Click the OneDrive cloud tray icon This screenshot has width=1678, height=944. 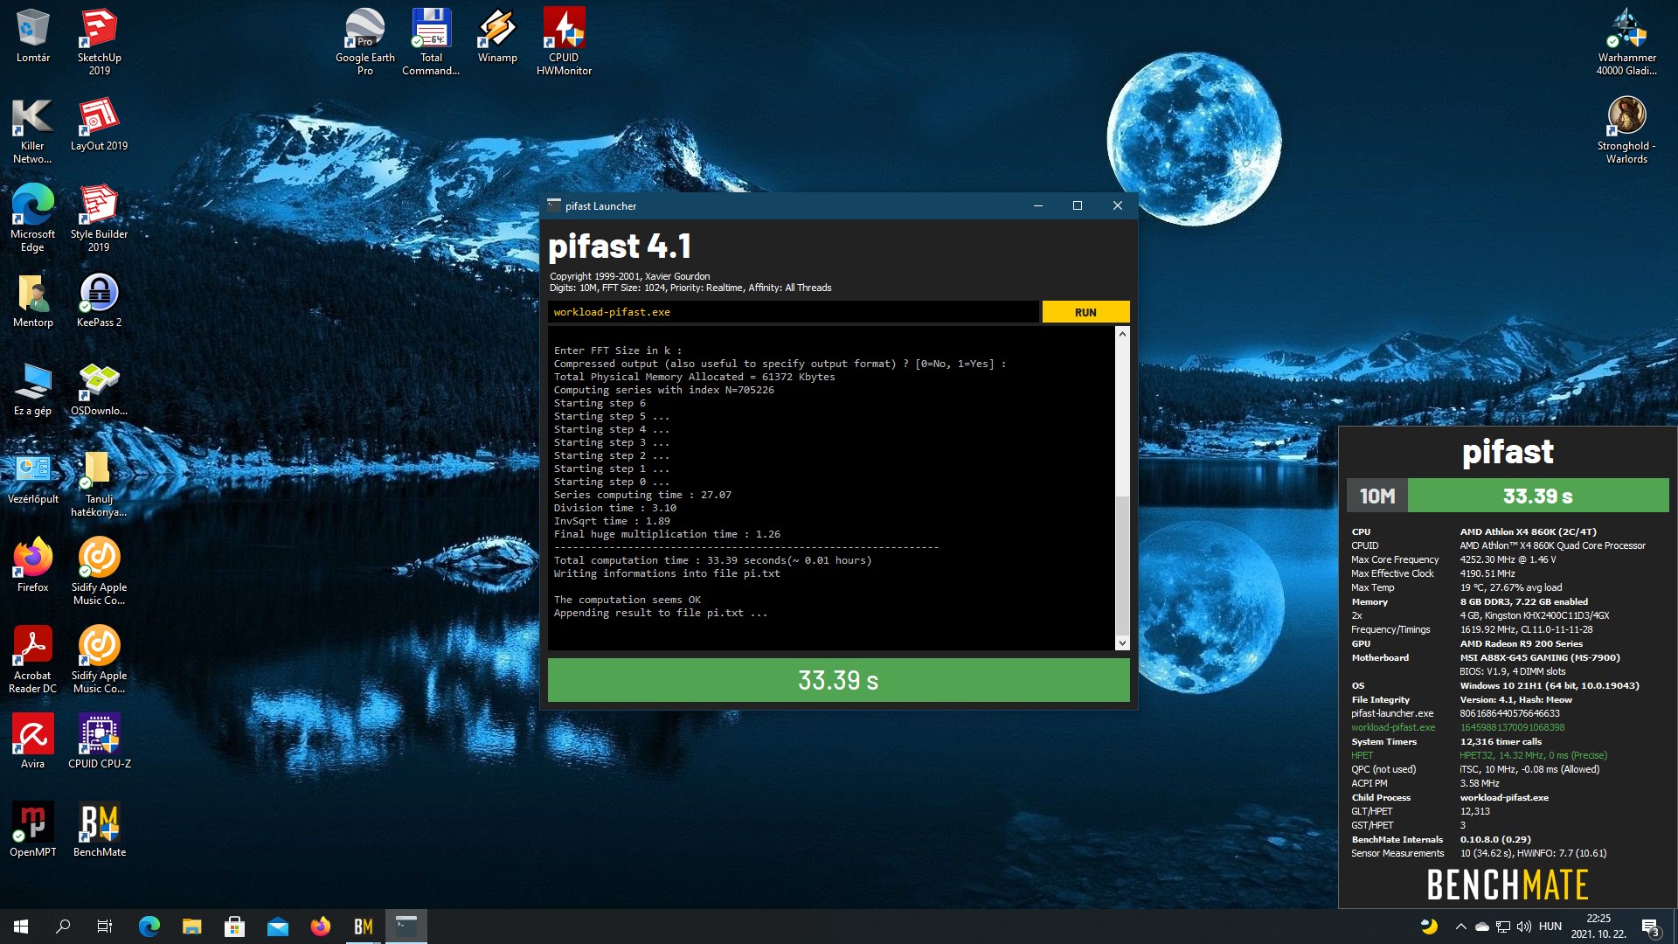[x=1482, y=927]
